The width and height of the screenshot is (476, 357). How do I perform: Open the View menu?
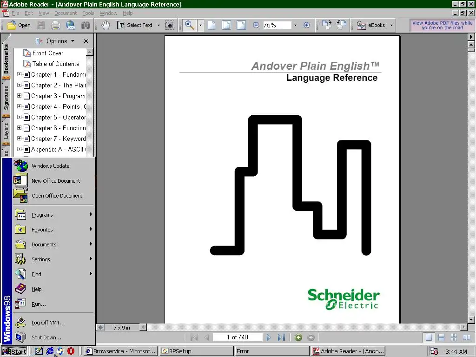coord(44,13)
